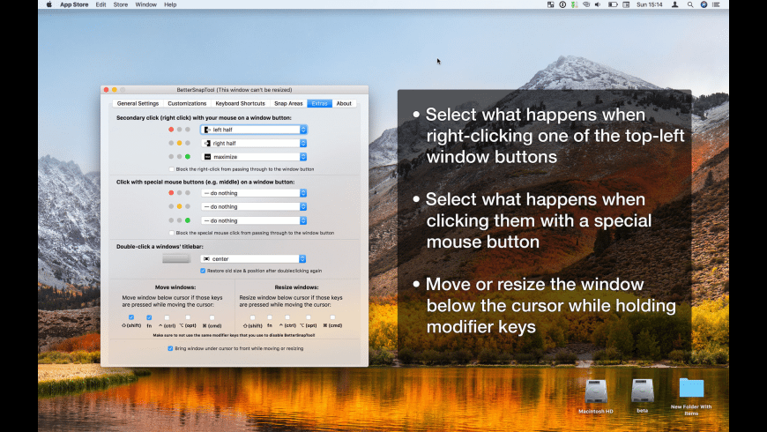Screen dimensions: 767x432
Task: Uncheck Restore old size & position after doubleclicking
Action: pyautogui.click(x=203, y=271)
